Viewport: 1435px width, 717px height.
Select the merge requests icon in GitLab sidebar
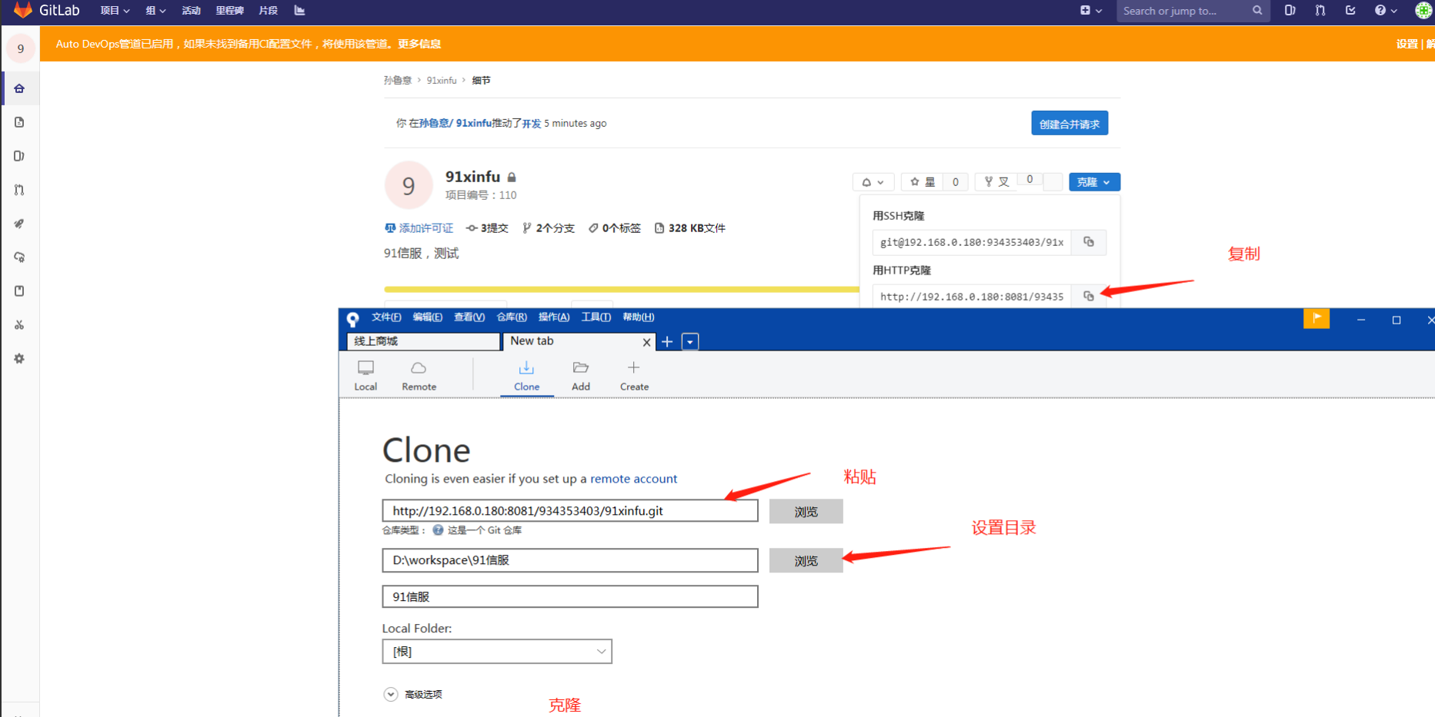pos(19,189)
